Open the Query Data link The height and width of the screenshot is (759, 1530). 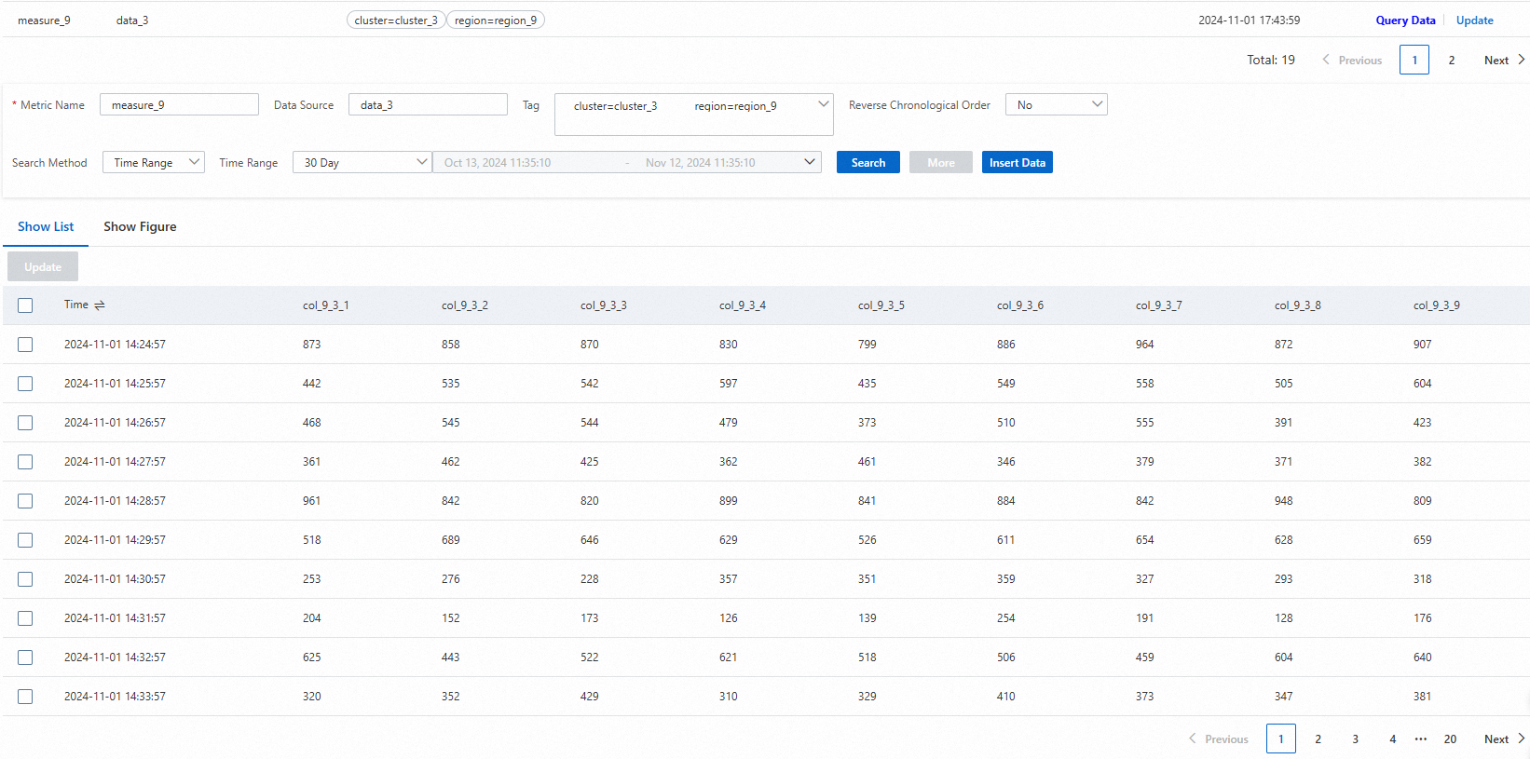1405,20
